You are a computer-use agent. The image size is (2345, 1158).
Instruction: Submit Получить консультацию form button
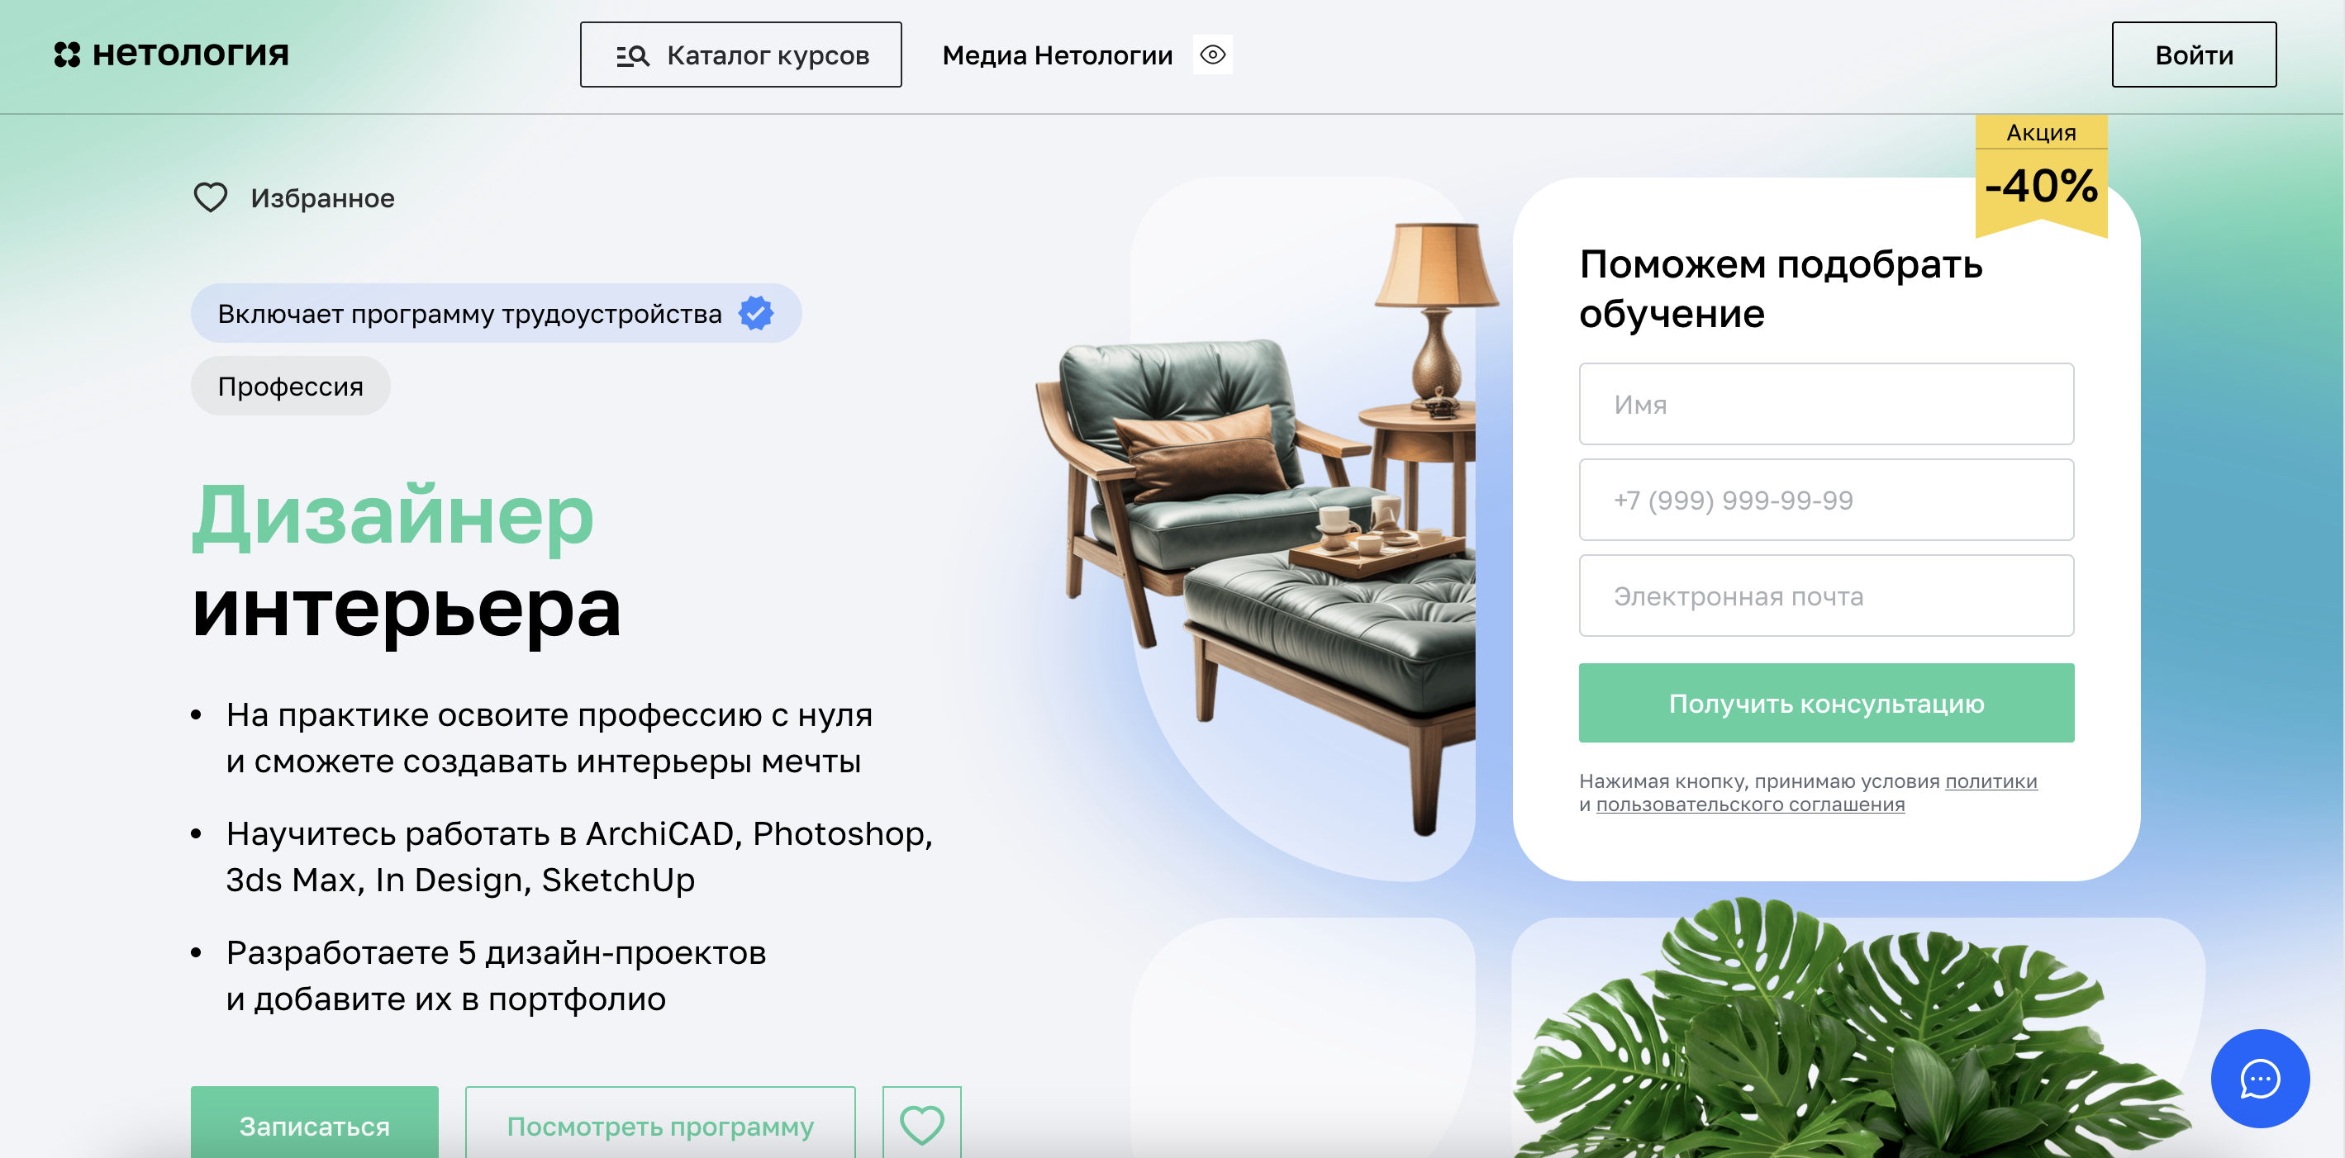[x=1826, y=702]
